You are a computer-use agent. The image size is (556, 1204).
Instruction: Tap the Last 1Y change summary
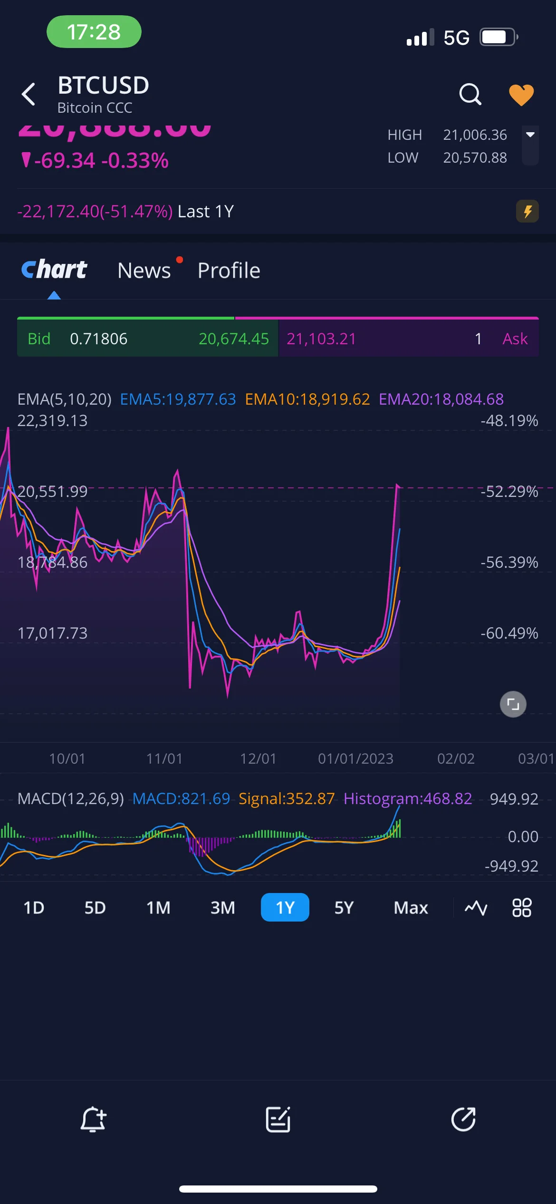pyautogui.click(x=125, y=211)
